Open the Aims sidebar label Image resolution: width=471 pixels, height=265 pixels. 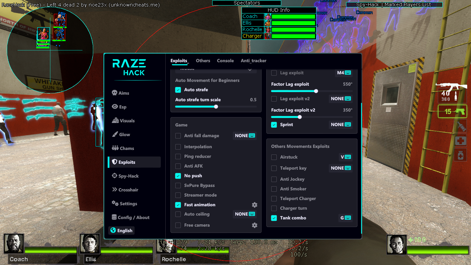(x=124, y=93)
